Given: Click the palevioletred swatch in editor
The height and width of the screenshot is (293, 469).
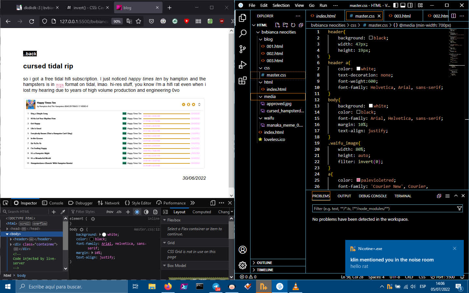Looking at the screenshot, I should pos(358,180).
